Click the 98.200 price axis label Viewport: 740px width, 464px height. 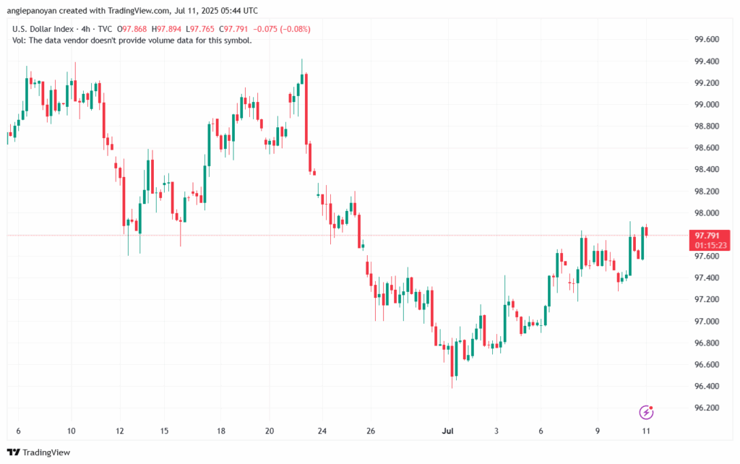707,192
